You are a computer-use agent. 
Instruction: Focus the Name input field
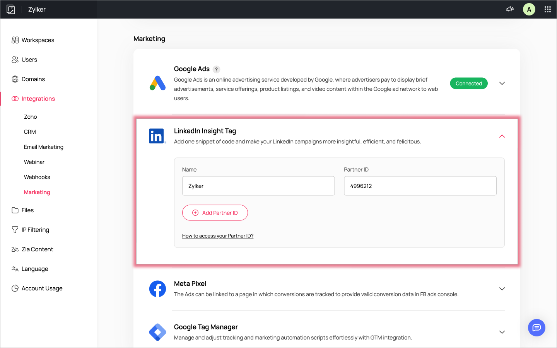point(258,186)
